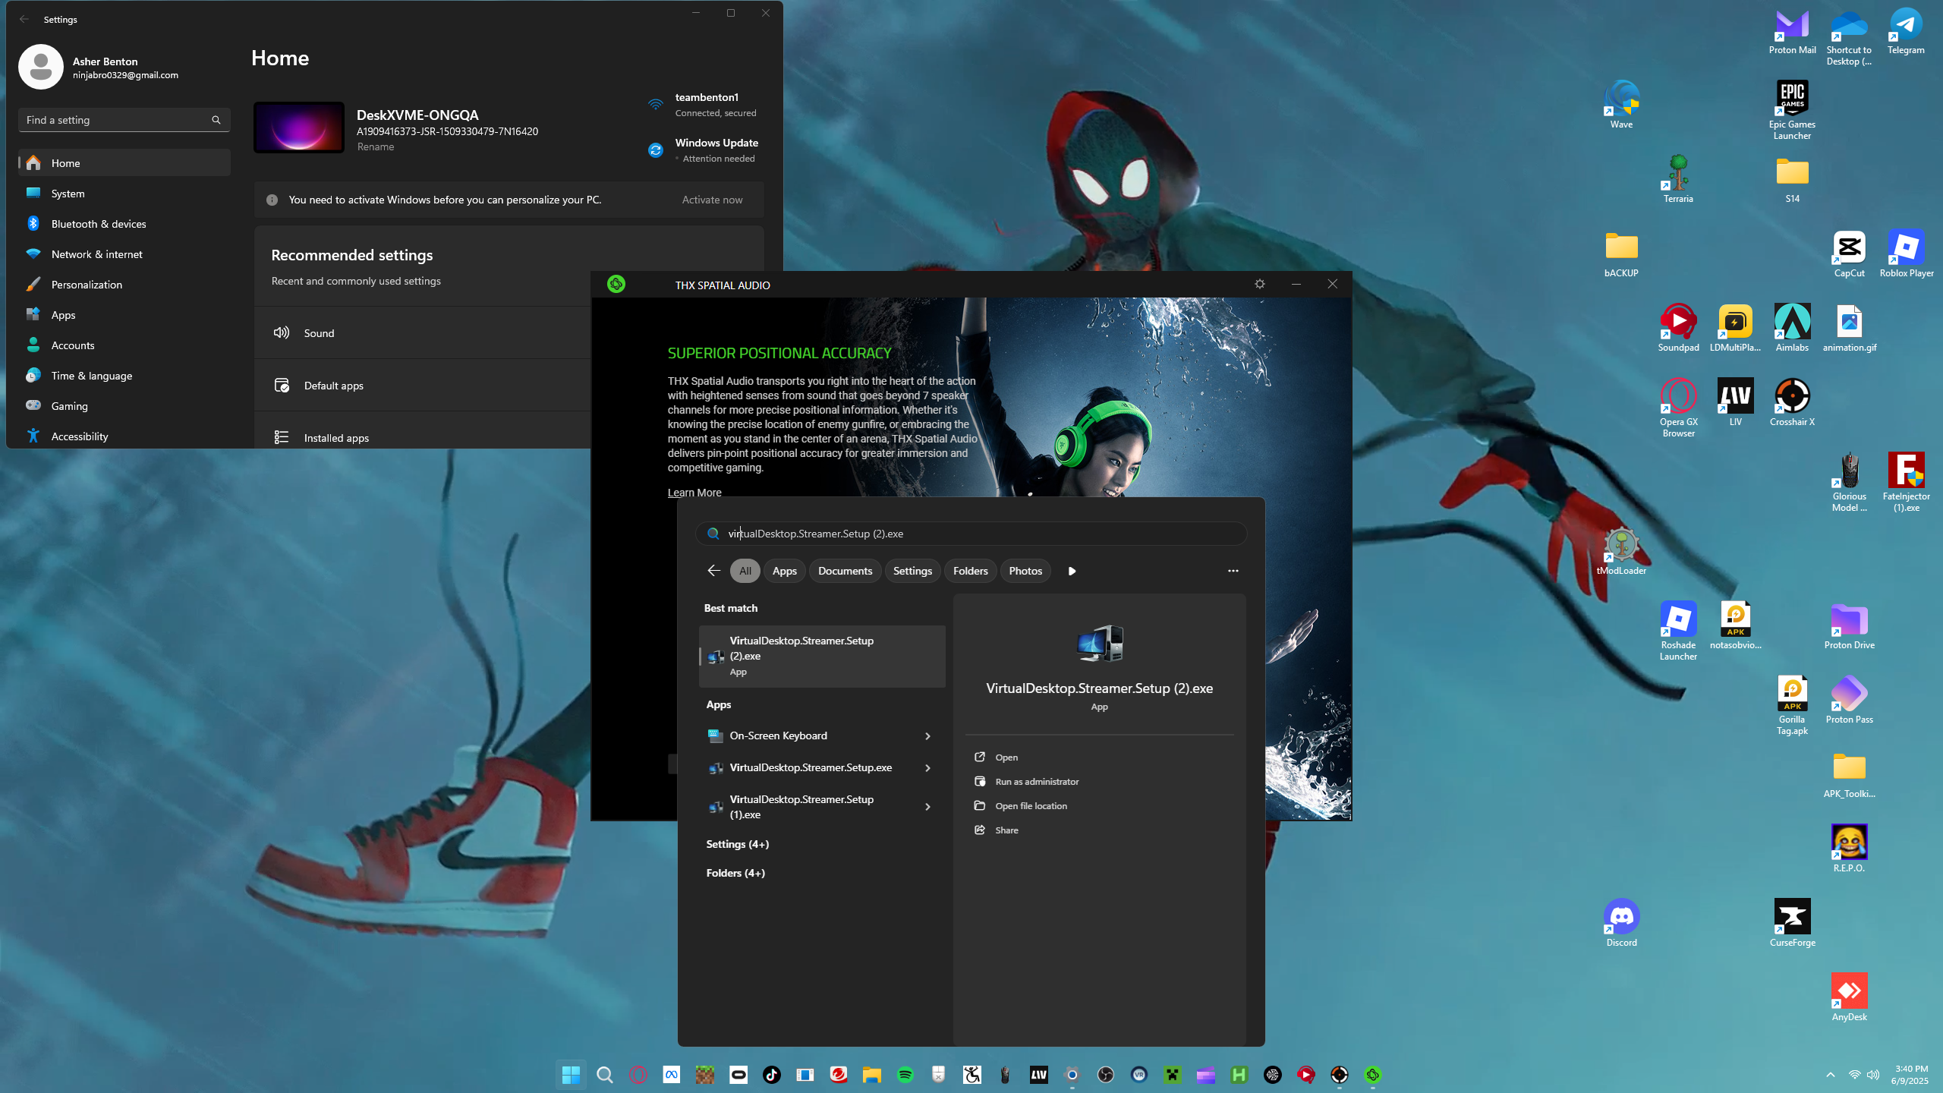This screenshot has height=1093, width=1943.
Task: Expand VirtualDesktop.Streamer.Setup (1).exe arrow
Action: click(x=927, y=807)
